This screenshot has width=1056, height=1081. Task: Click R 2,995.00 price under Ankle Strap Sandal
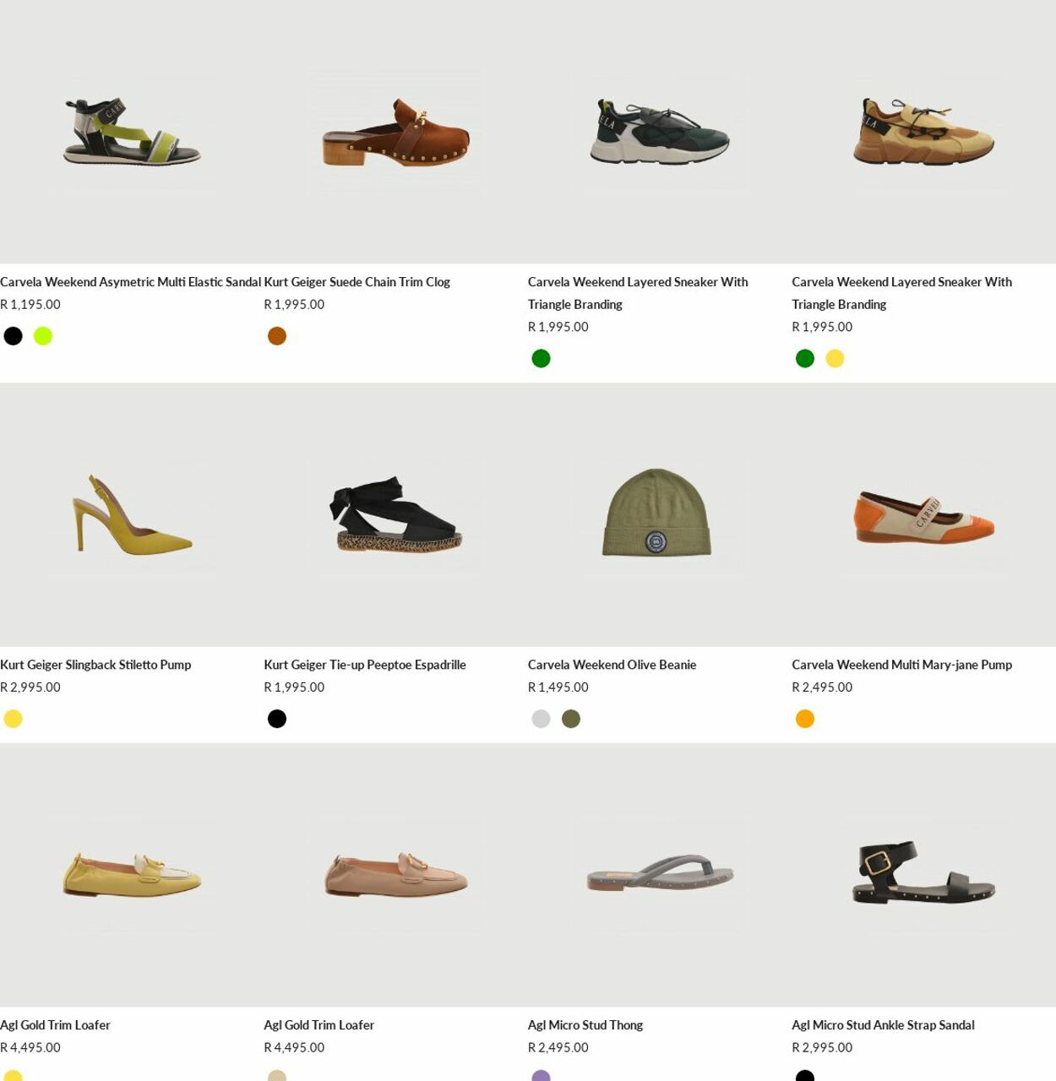[822, 1048]
